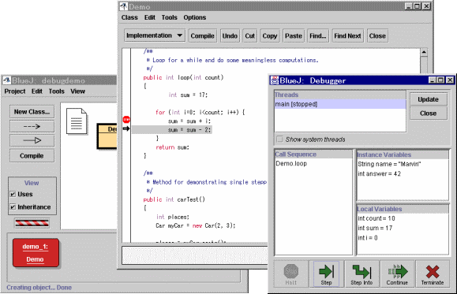Click the Update button in Debugger

coord(428,99)
